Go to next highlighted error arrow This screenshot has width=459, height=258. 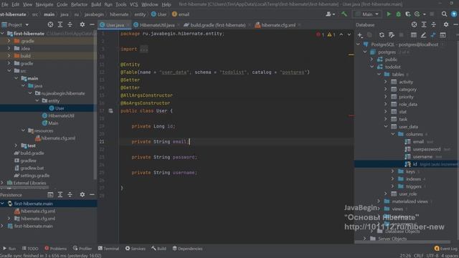[349, 34]
